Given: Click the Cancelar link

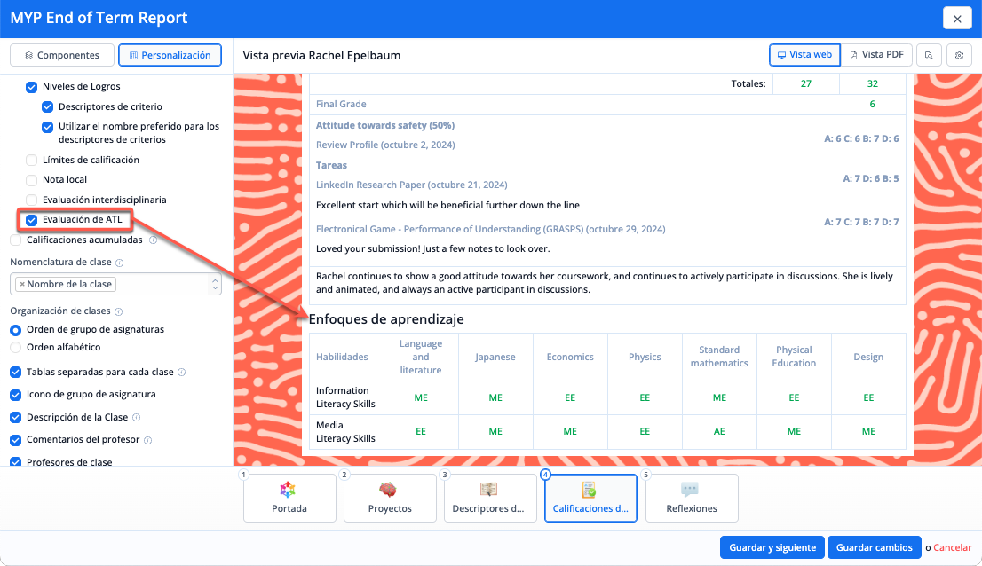Looking at the screenshot, I should 952,548.
